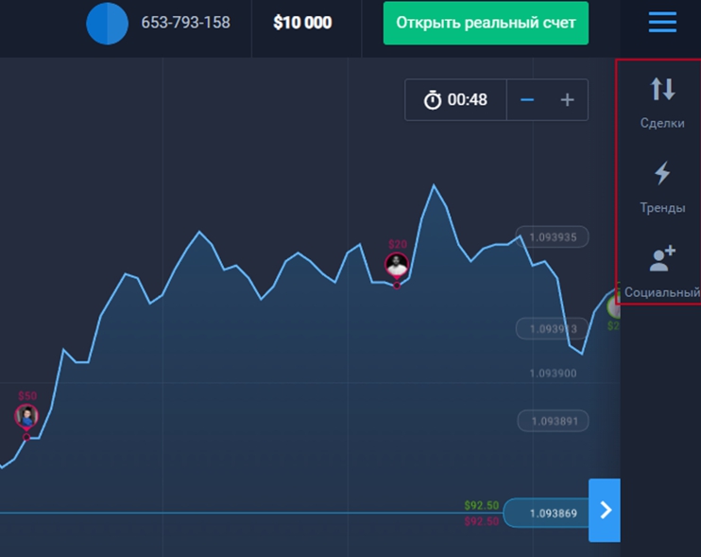Image resolution: width=701 pixels, height=557 pixels.
Task: Select the 1.093891 price level label
Action: [553, 421]
